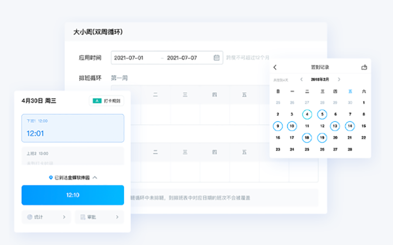Select date 22 in calendar
Image resolution: width=393 pixels, height=245 pixels.
click(364, 138)
